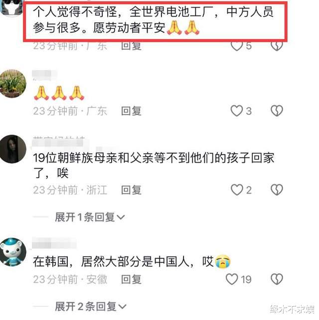The height and width of the screenshot is (320, 319).
Task: Tap broken heart on the Zhejiang comment
Action: (x=277, y=190)
